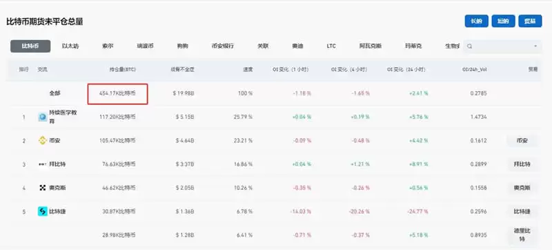
Task: Select the LTC tab
Action: pos(331,46)
